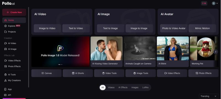The height and width of the screenshot is (99, 221).
Task: Open the Trending sort dropdown
Action: pyautogui.click(x=209, y=96)
